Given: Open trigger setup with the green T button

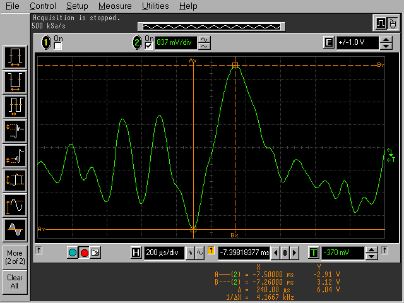Looking at the screenshot, I should (x=314, y=252).
